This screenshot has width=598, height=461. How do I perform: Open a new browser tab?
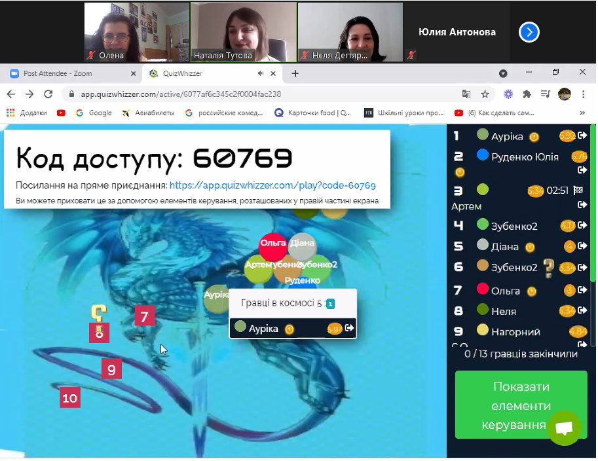click(295, 73)
